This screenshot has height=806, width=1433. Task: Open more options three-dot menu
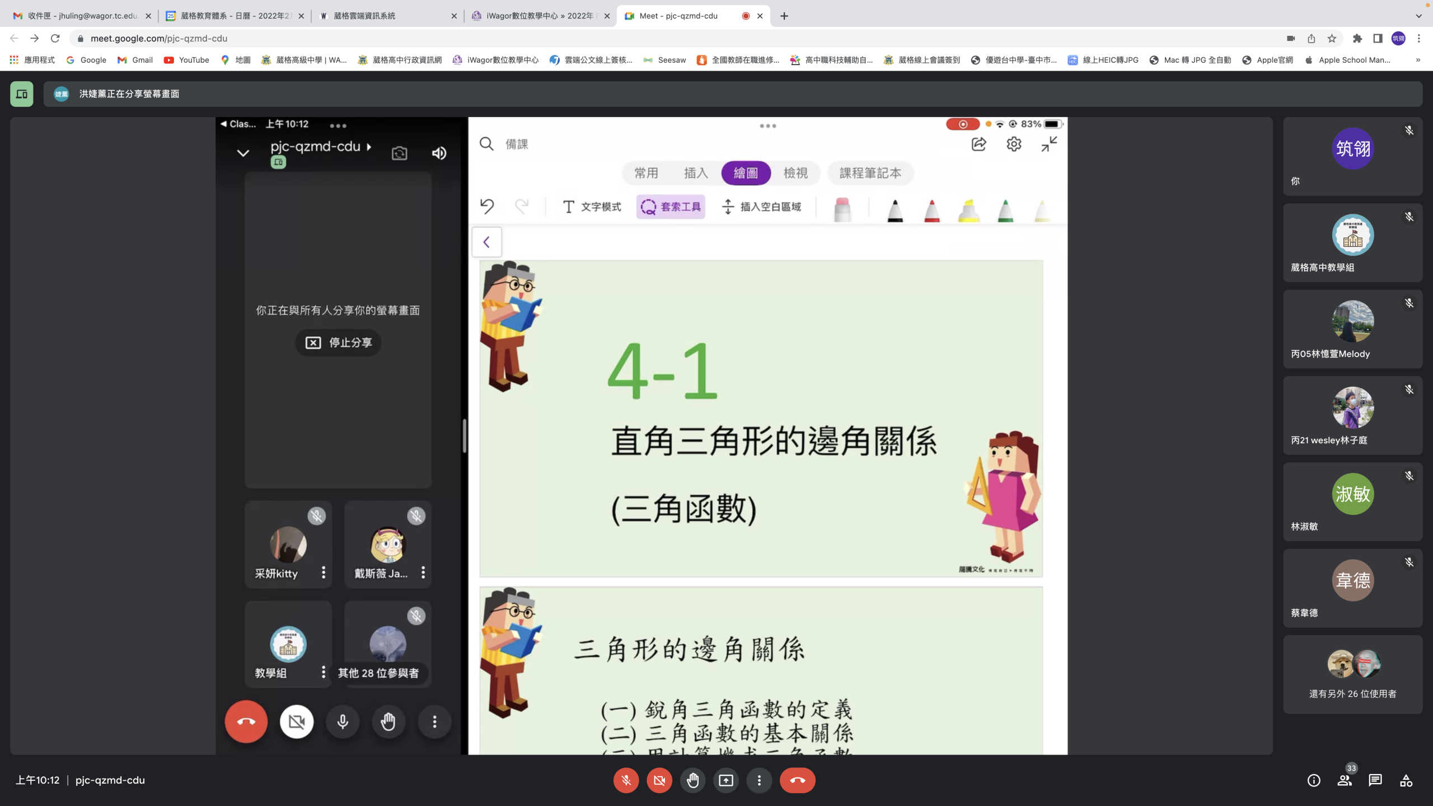[x=759, y=780]
